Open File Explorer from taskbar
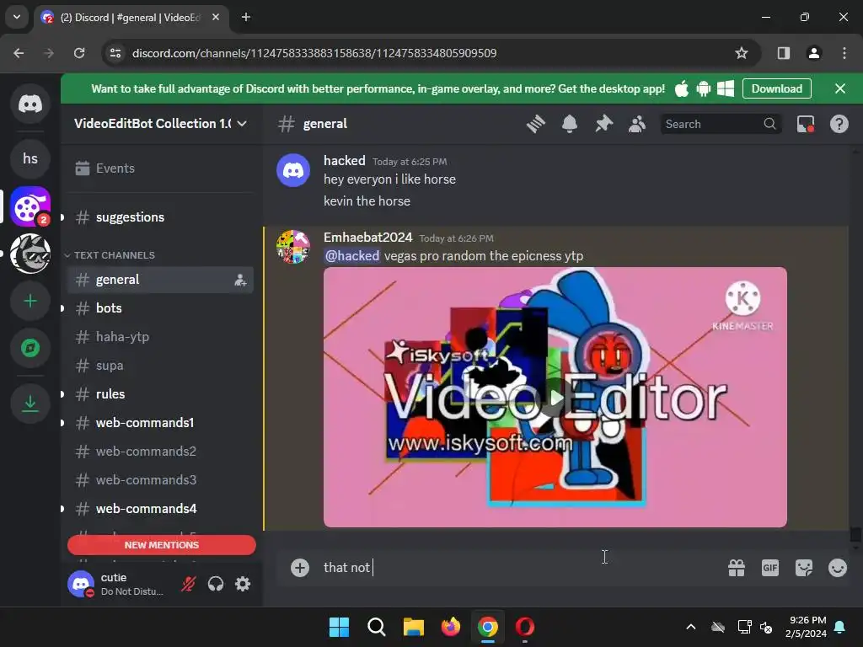Image resolution: width=863 pixels, height=647 pixels. (x=414, y=627)
